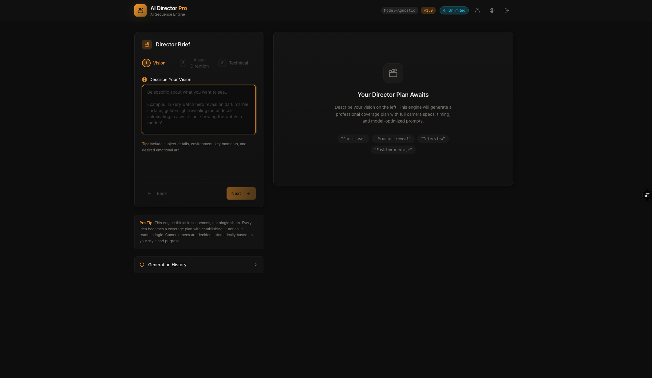
Task: Open the account profile icon
Action: 492,10
